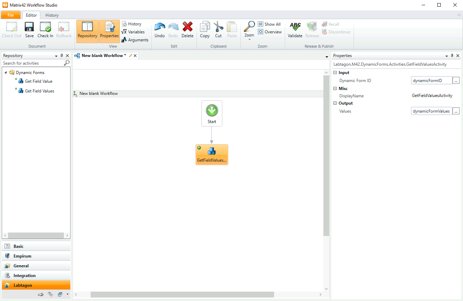Open the Zoom dropdown menu
Image resolution: width=463 pixels, height=301 pixels.
(x=249, y=39)
